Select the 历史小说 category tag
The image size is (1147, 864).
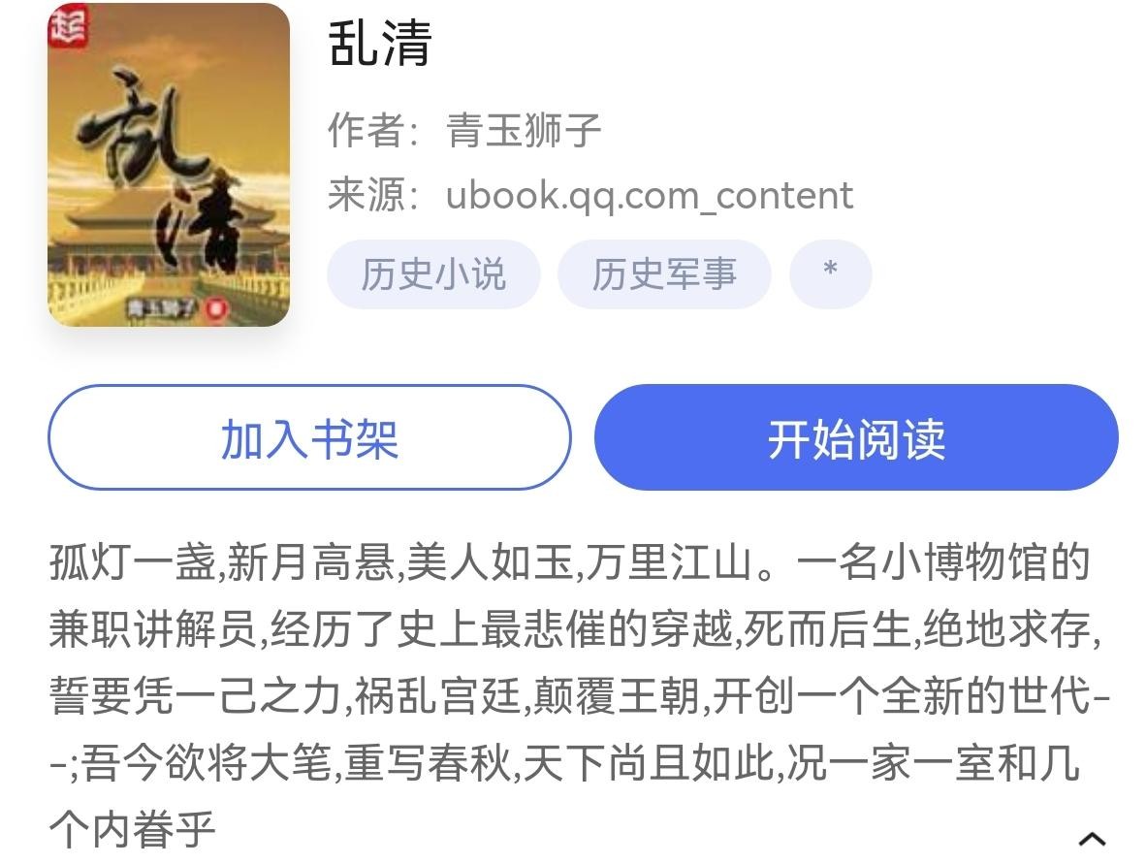tap(433, 273)
